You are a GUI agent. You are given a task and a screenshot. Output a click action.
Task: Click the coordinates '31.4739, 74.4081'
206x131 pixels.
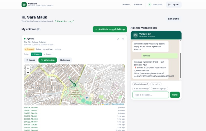pyautogui.click(x=30, y=116)
